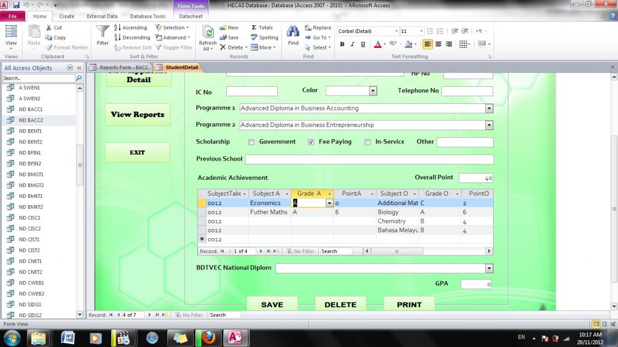Open the background fill color picker
The height and width of the screenshot is (347, 618).
[x=415, y=44]
